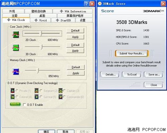Export the score with To Excel
Viewport: 167px width, 133px height.
132,74
